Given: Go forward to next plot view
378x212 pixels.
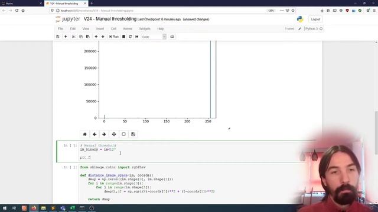Looking at the screenshot, I should click(x=104, y=134).
